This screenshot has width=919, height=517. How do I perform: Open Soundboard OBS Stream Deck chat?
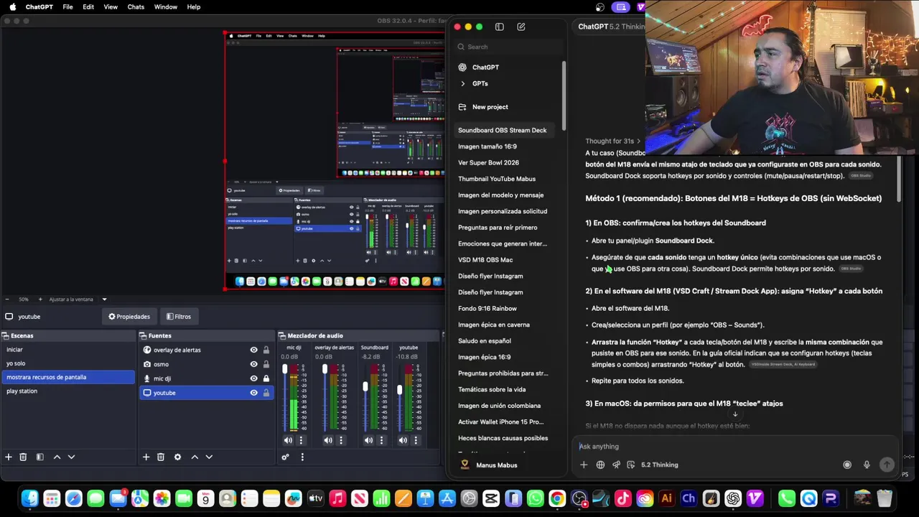tap(503, 131)
